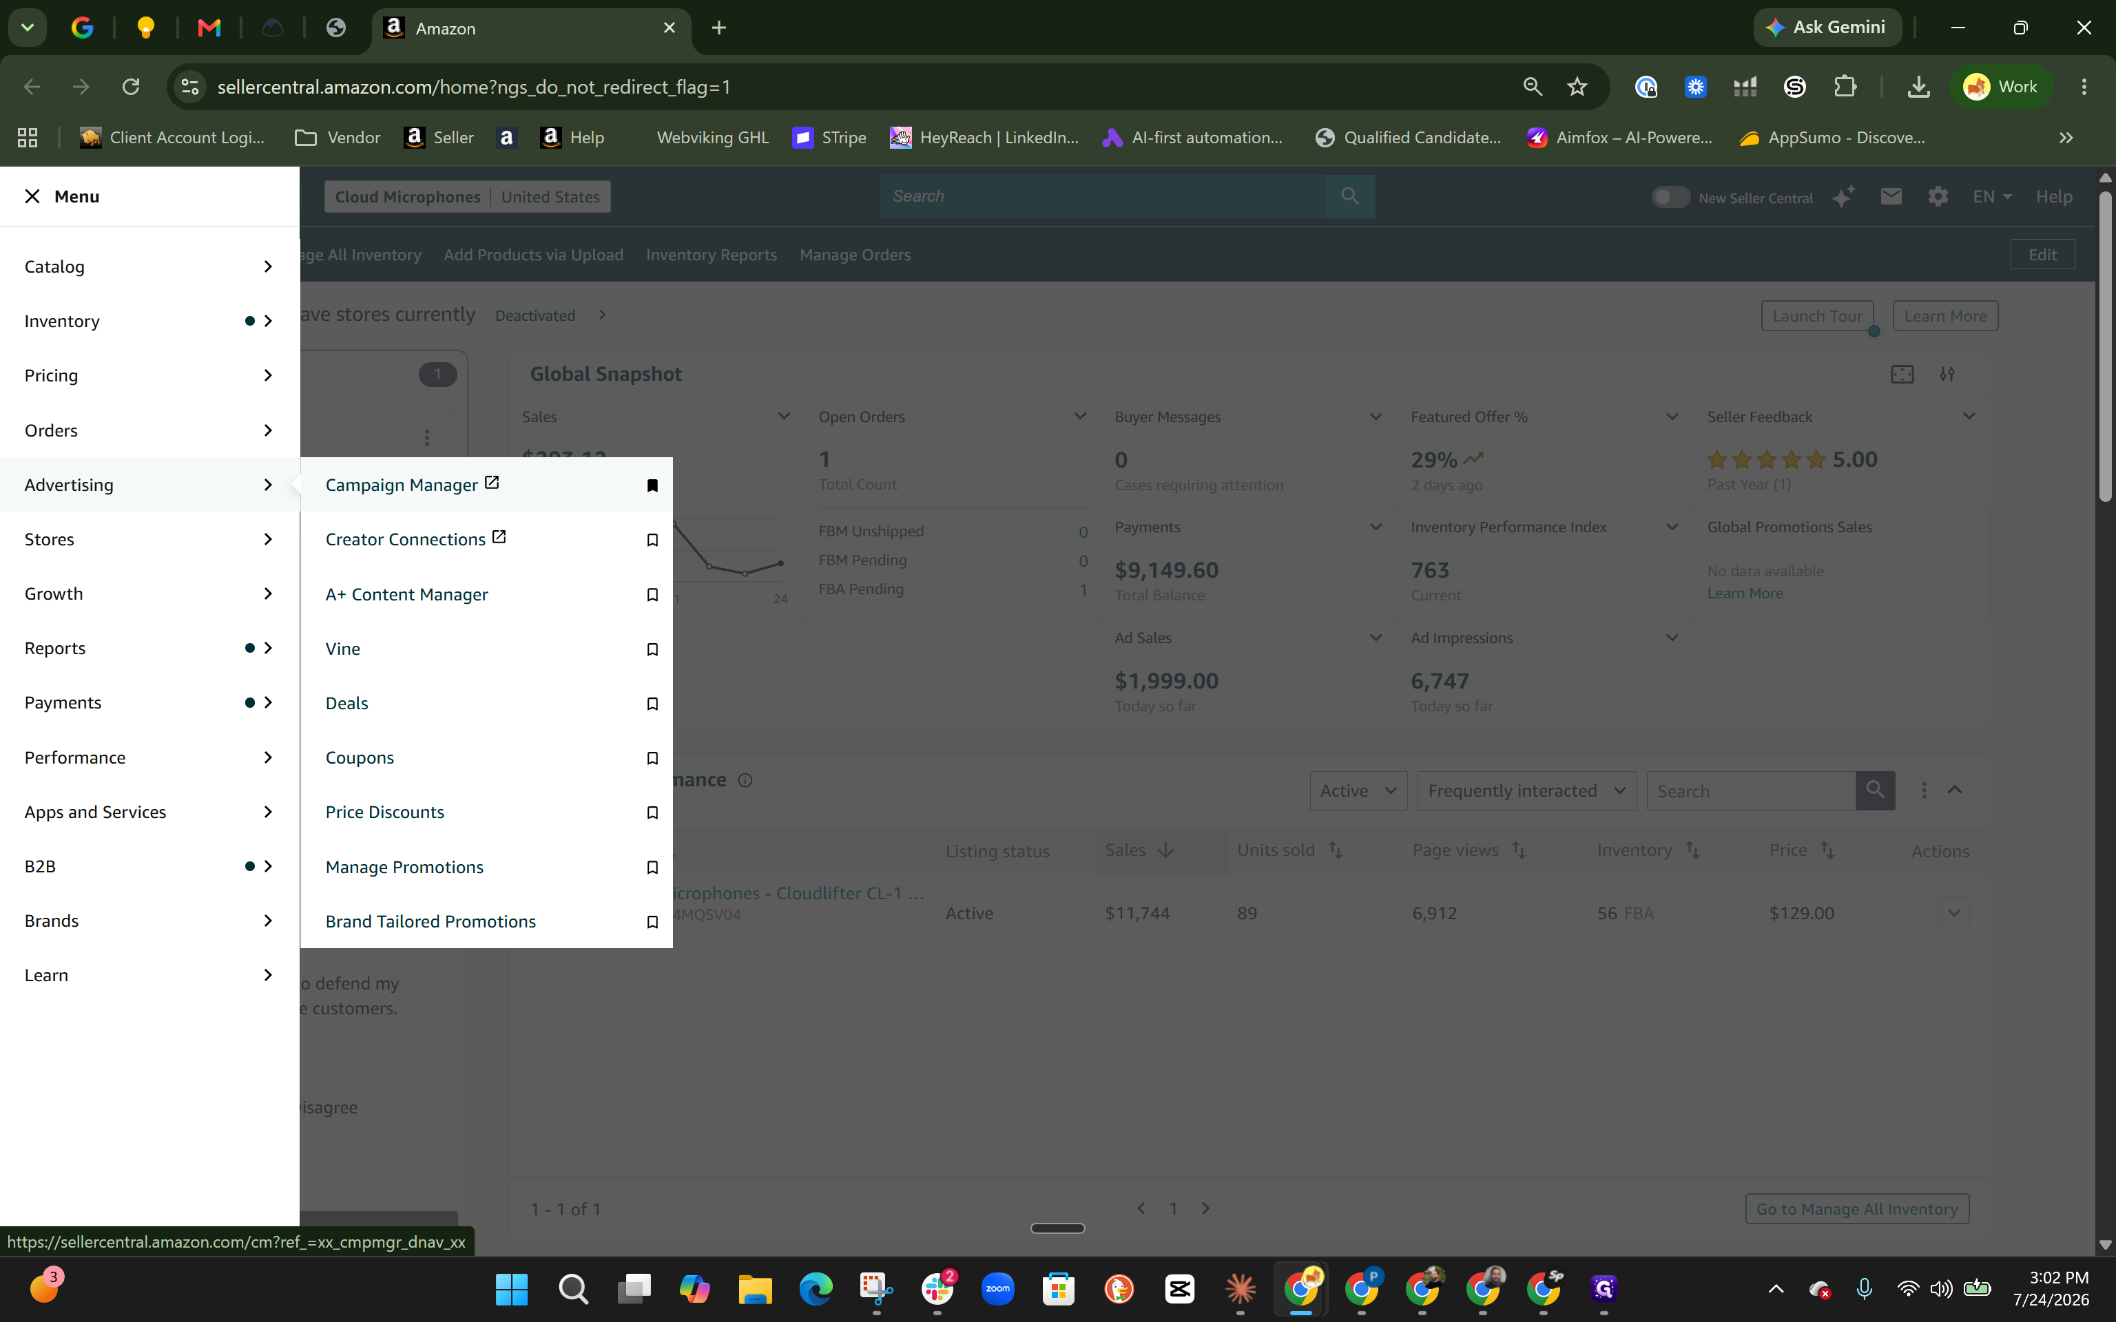
Task: Sort table by Inventory column
Action: click(x=1693, y=850)
